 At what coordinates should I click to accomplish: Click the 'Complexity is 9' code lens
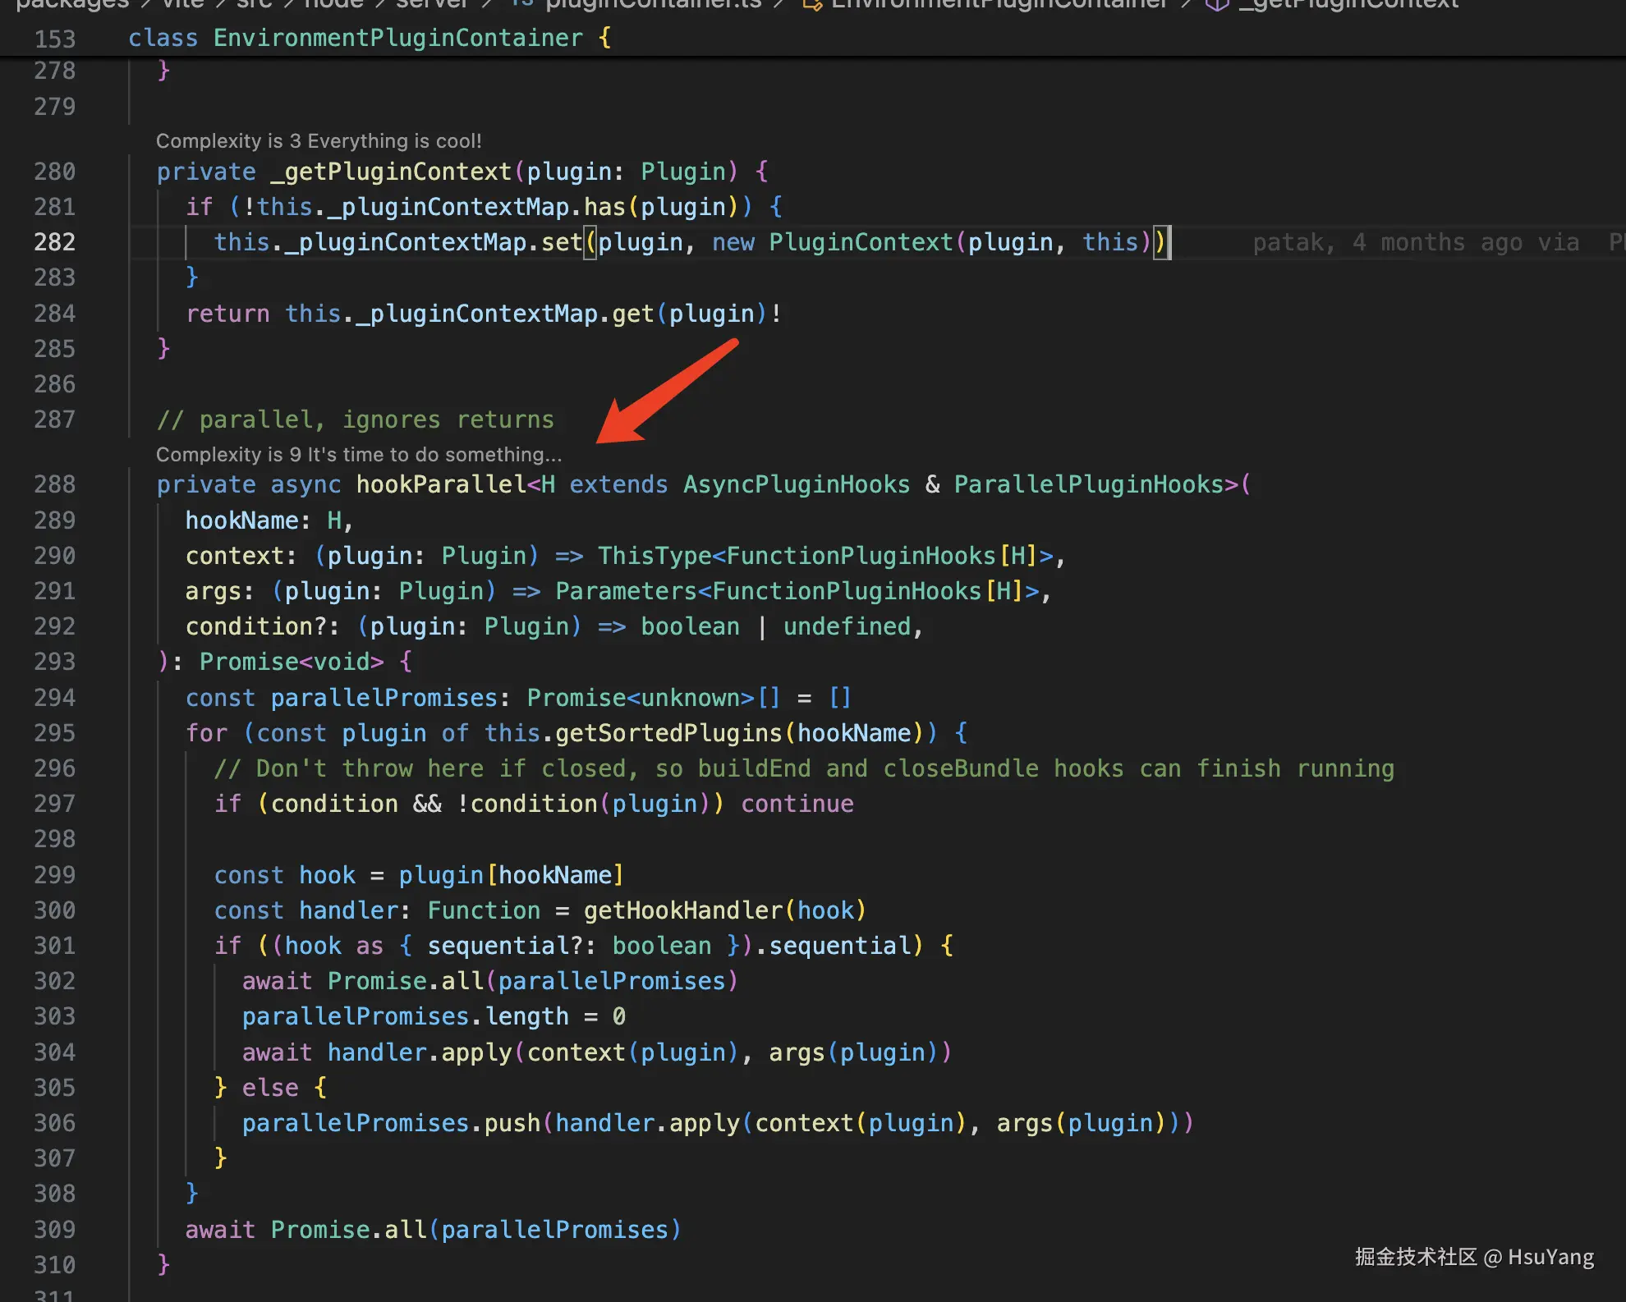tap(359, 454)
